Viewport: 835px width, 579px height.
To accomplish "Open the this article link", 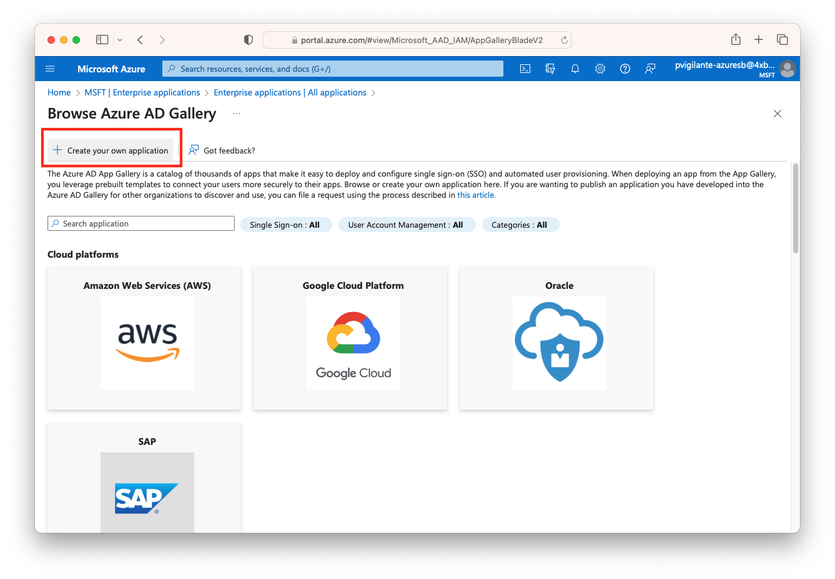I will point(475,195).
